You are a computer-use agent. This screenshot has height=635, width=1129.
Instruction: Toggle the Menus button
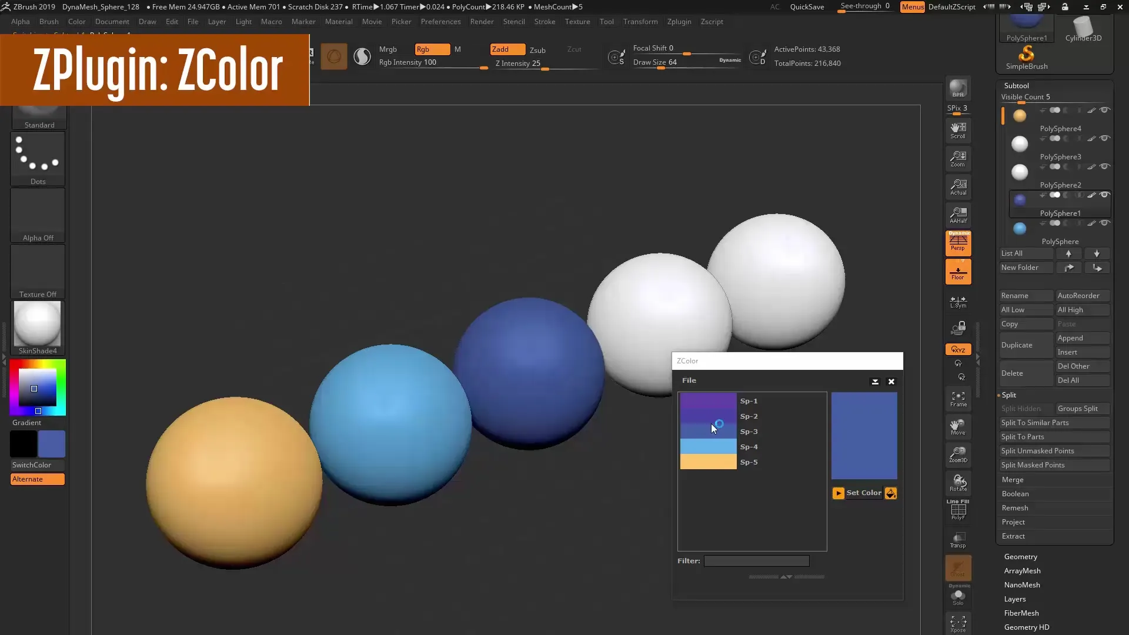(x=913, y=7)
